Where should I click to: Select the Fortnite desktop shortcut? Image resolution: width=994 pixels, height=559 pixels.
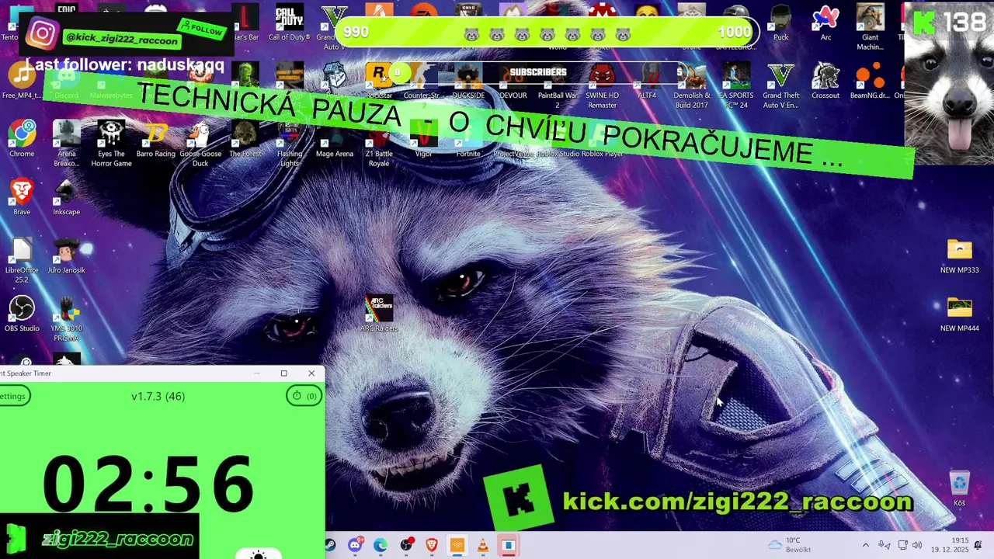click(x=468, y=139)
